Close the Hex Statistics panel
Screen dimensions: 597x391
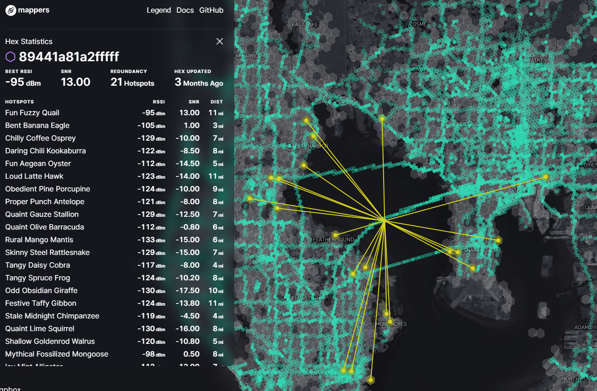pos(219,41)
